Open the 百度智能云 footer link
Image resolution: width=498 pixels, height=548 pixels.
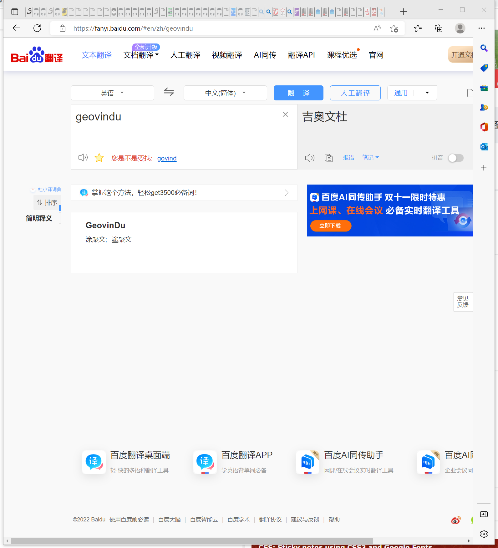coord(204,520)
